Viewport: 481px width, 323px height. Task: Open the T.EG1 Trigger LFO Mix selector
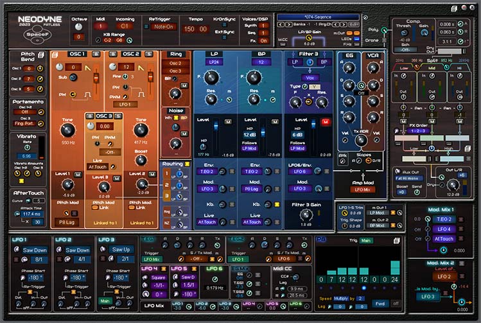pyautogui.click(x=152, y=259)
